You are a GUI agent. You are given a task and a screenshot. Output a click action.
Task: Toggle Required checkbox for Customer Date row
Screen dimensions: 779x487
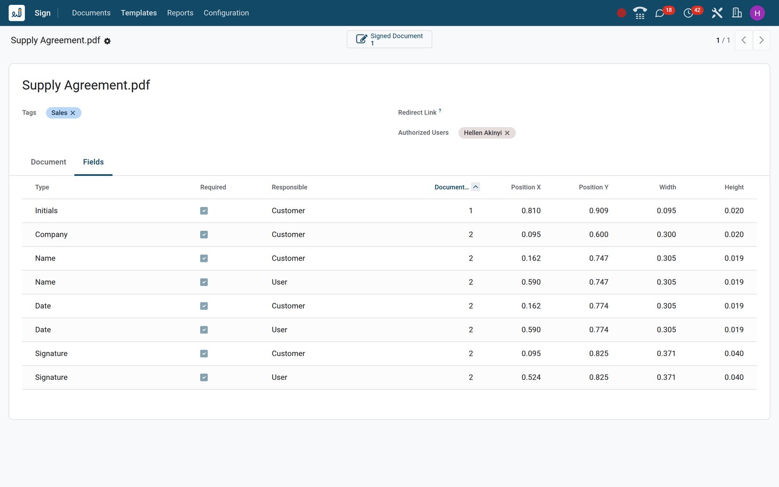[204, 306]
